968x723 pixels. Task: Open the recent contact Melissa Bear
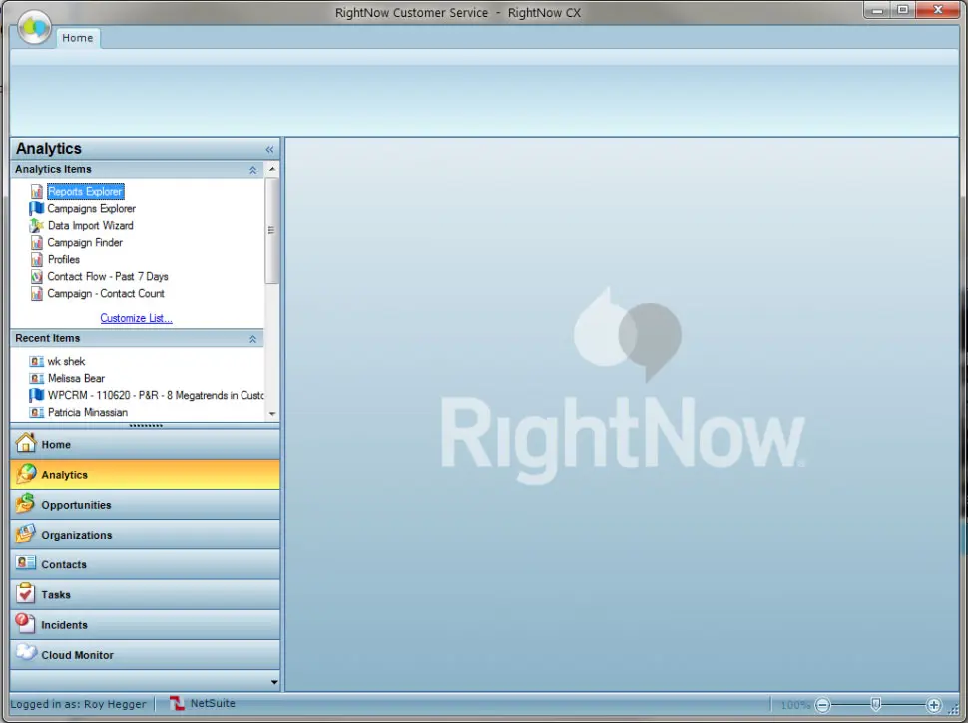click(x=76, y=379)
